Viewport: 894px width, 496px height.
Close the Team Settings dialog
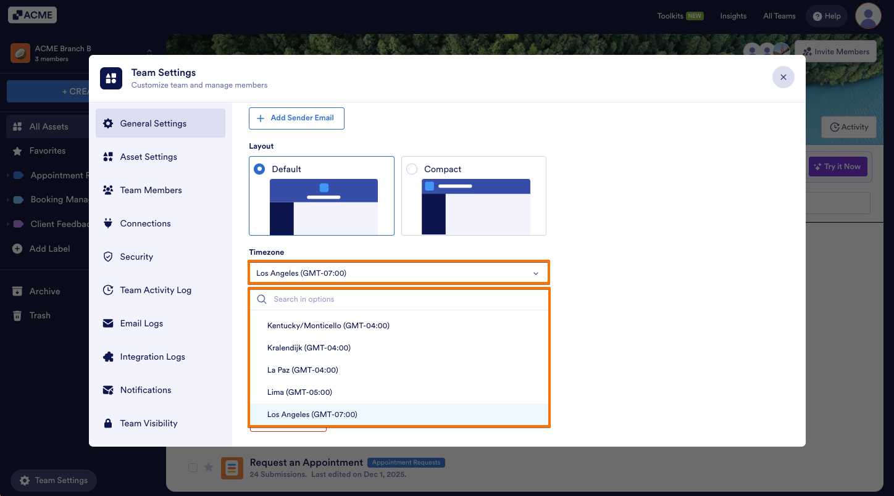[783, 77]
